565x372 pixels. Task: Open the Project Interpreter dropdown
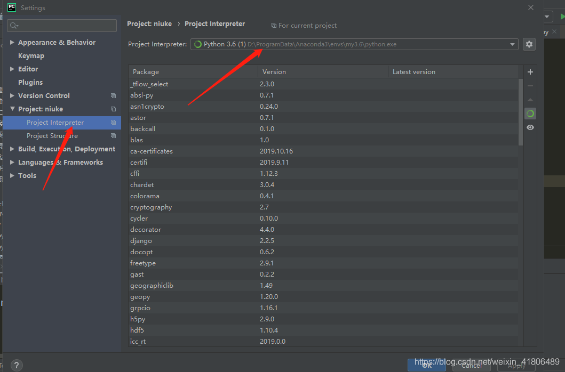point(354,44)
